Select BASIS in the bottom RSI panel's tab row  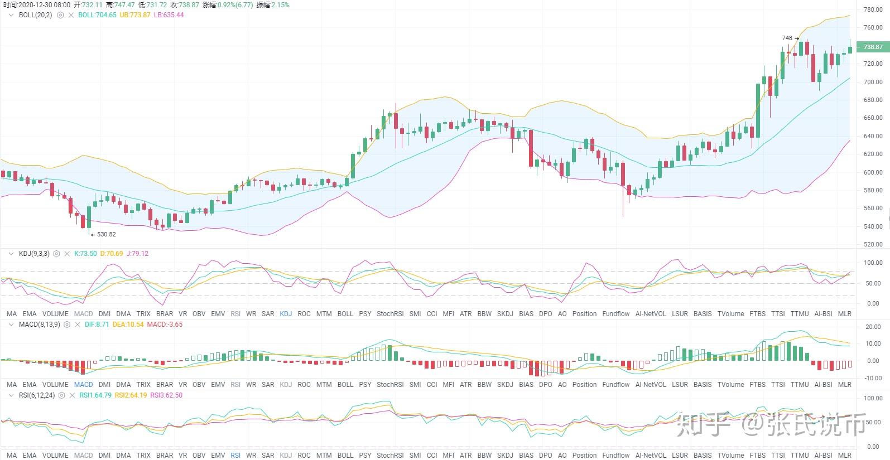coord(703,456)
